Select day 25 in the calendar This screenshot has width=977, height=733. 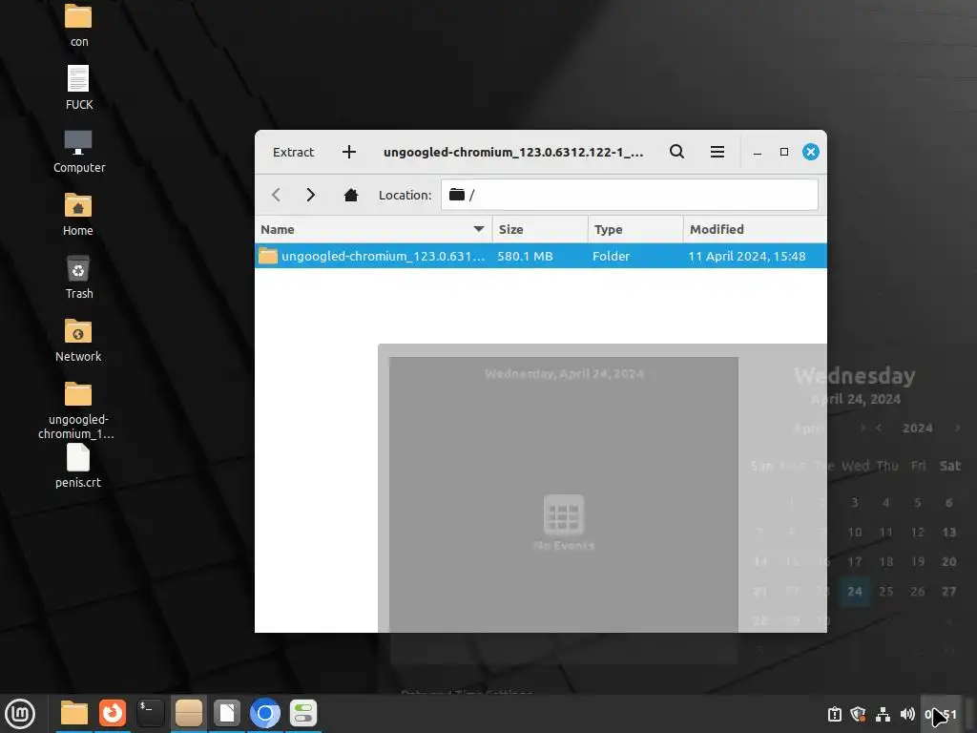tap(886, 592)
